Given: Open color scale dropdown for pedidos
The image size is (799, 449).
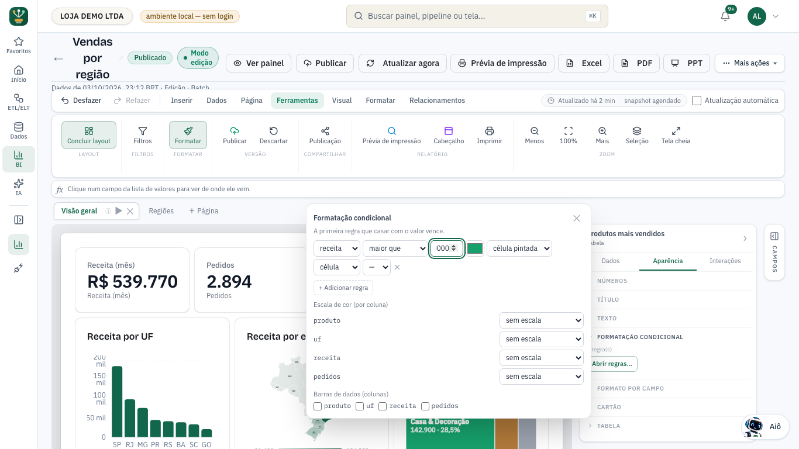Looking at the screenshot, I should (x=542, y=377).
